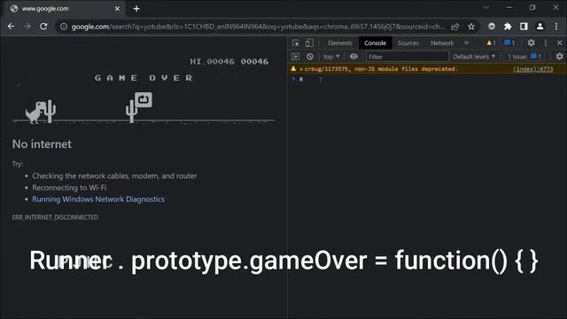The width and height of the screenshot is (567, 319).
Task: Close the DevTools panel
Action: click(x=559, y=43)
